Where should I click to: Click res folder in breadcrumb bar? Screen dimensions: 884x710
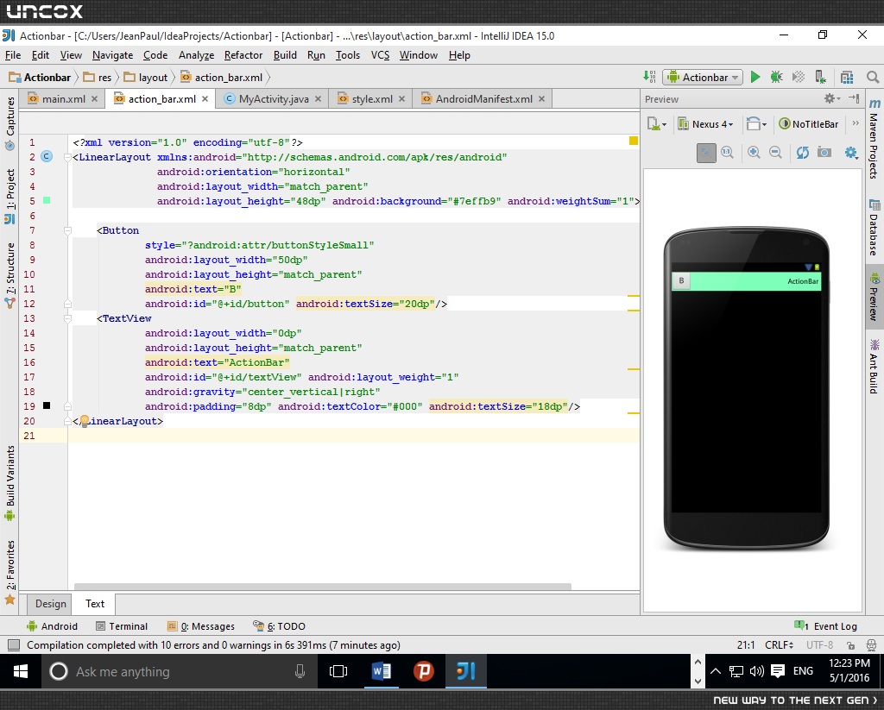click(98, 77)
